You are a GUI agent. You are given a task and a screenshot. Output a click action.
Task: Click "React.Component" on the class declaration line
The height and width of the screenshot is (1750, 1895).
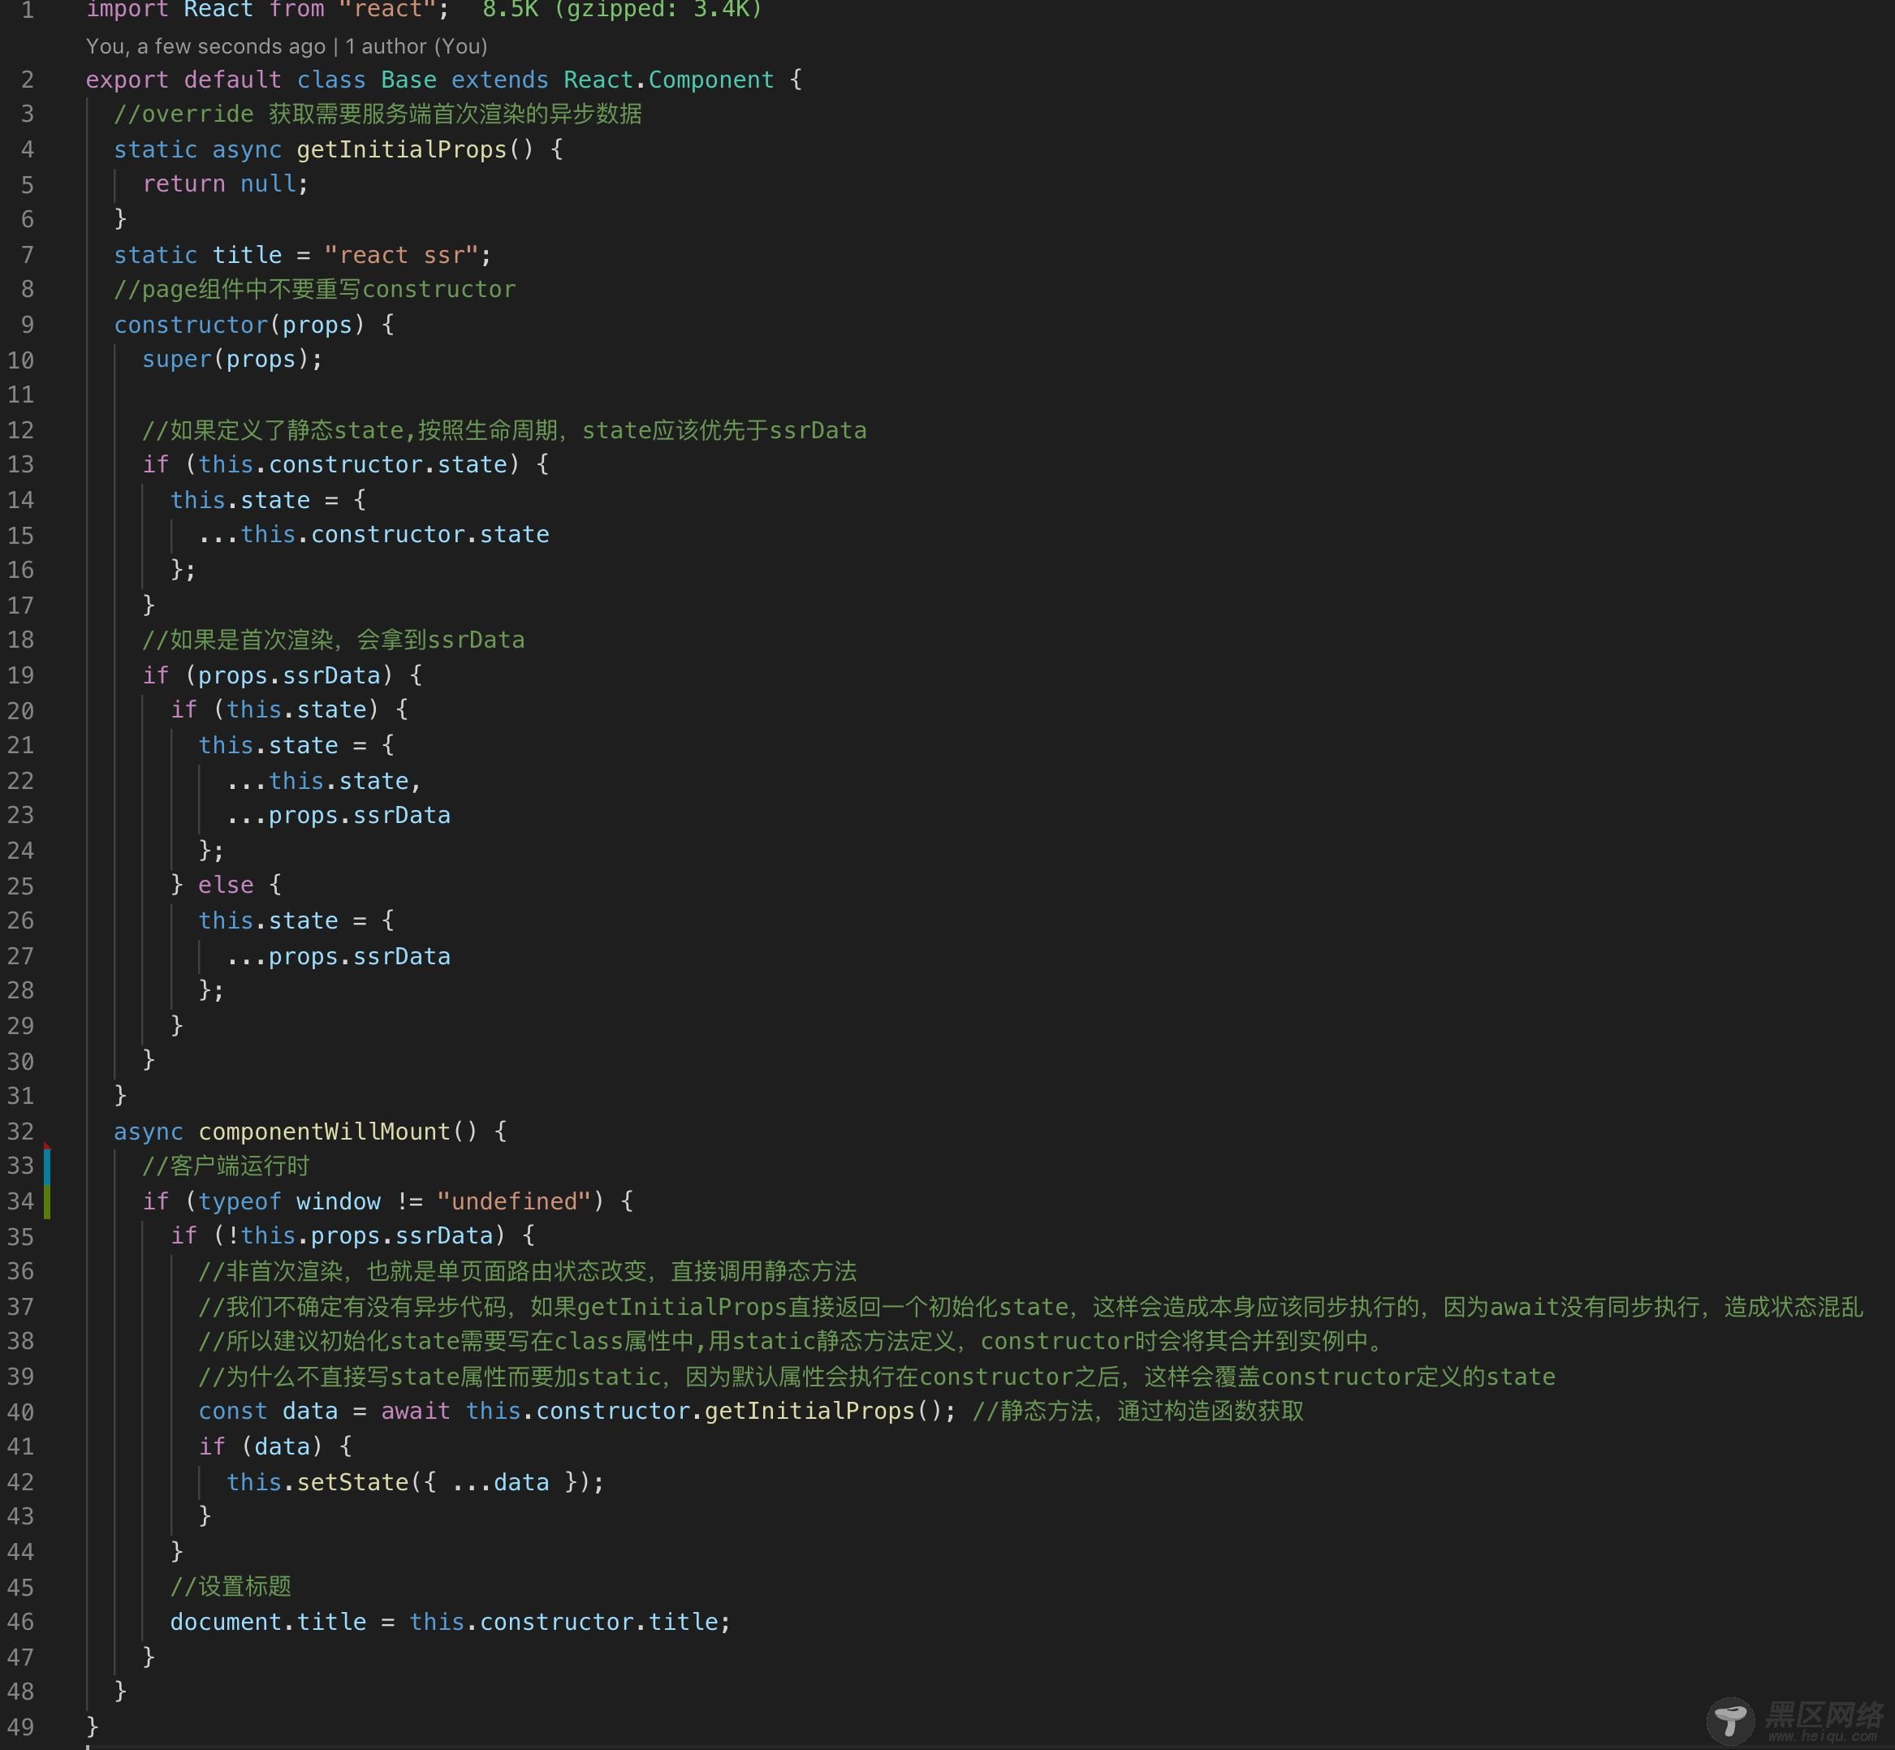tap(668, 80)
